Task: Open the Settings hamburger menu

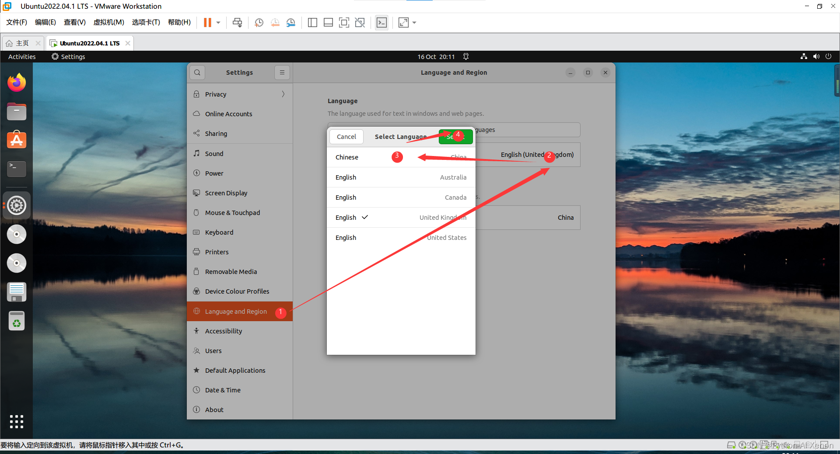Action: 282,73
